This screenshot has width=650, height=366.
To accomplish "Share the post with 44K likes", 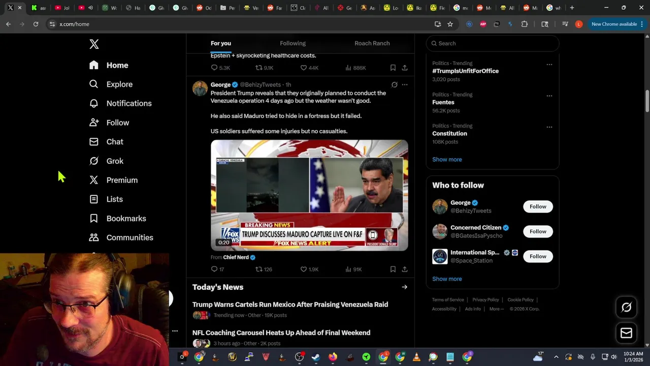I will click(x=405, y=68).
